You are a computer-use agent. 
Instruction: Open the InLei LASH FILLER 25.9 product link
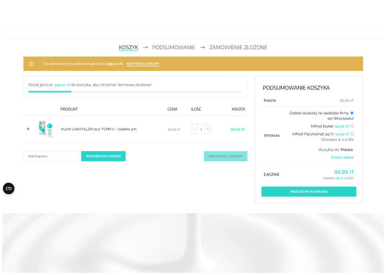98,129
